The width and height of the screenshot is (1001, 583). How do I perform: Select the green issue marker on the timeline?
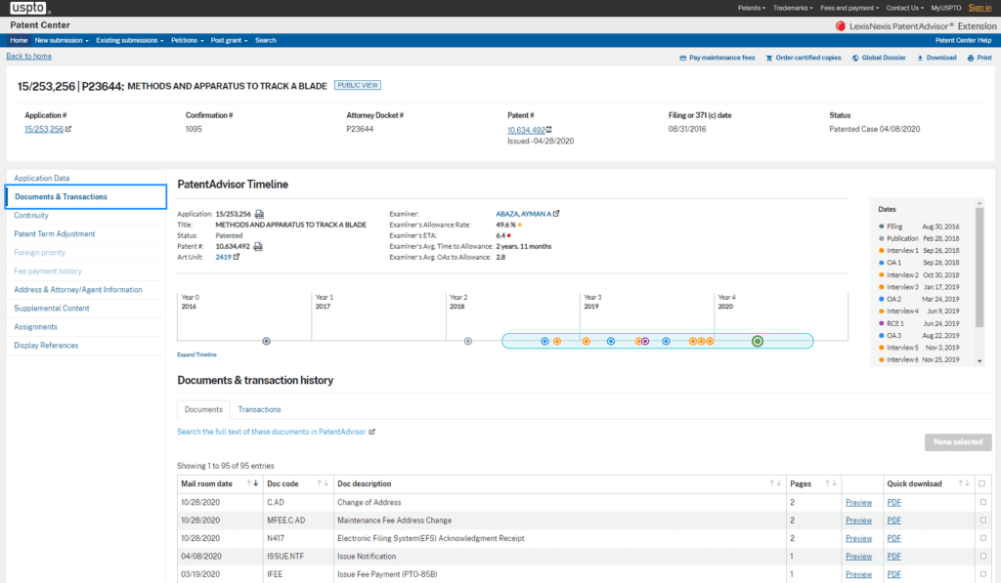coord(758,341)
